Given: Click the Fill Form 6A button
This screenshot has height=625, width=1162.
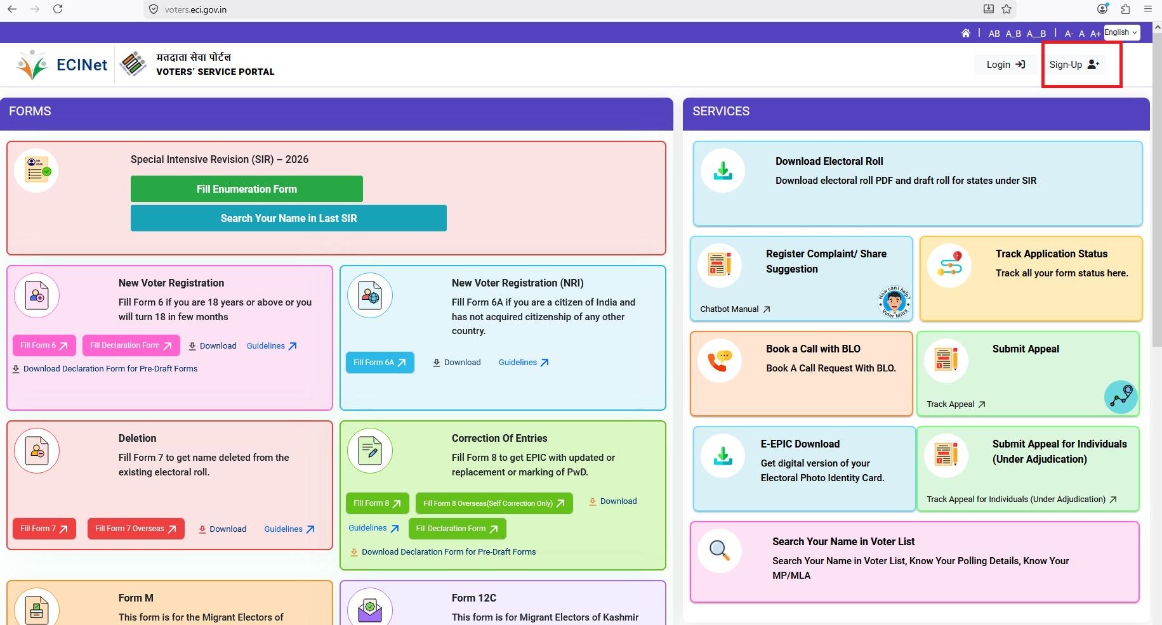Looking at the screenshot, I should (380, 363).
